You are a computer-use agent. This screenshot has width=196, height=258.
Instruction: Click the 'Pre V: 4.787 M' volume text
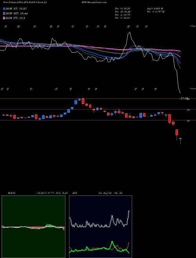pos(155,12)
